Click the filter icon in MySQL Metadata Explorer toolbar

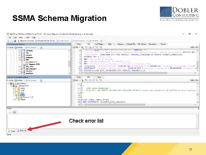coord(41,47)
